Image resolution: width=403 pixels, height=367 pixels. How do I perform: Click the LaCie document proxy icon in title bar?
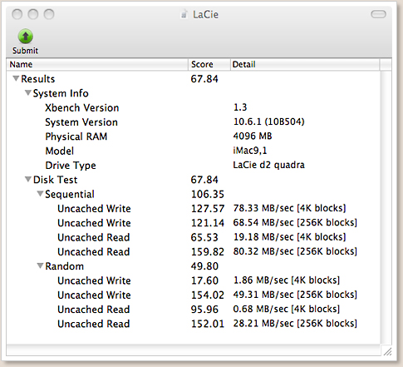[184, 14]
